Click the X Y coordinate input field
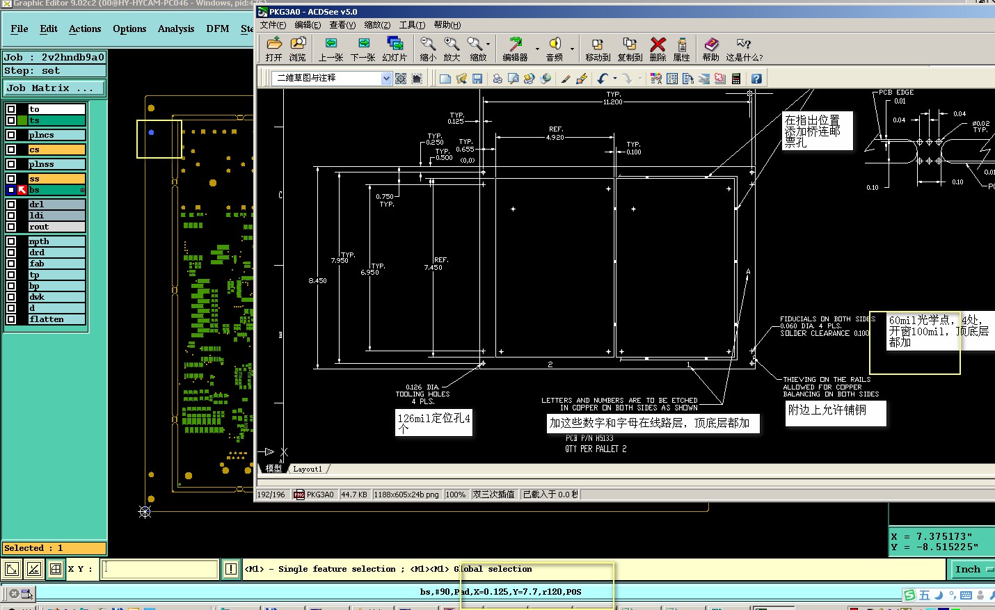The image size is (995, 610). click(x=159, y=569)
